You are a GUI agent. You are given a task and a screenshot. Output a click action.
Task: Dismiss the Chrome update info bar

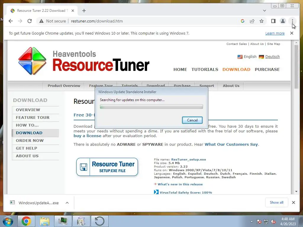point(292,33)
